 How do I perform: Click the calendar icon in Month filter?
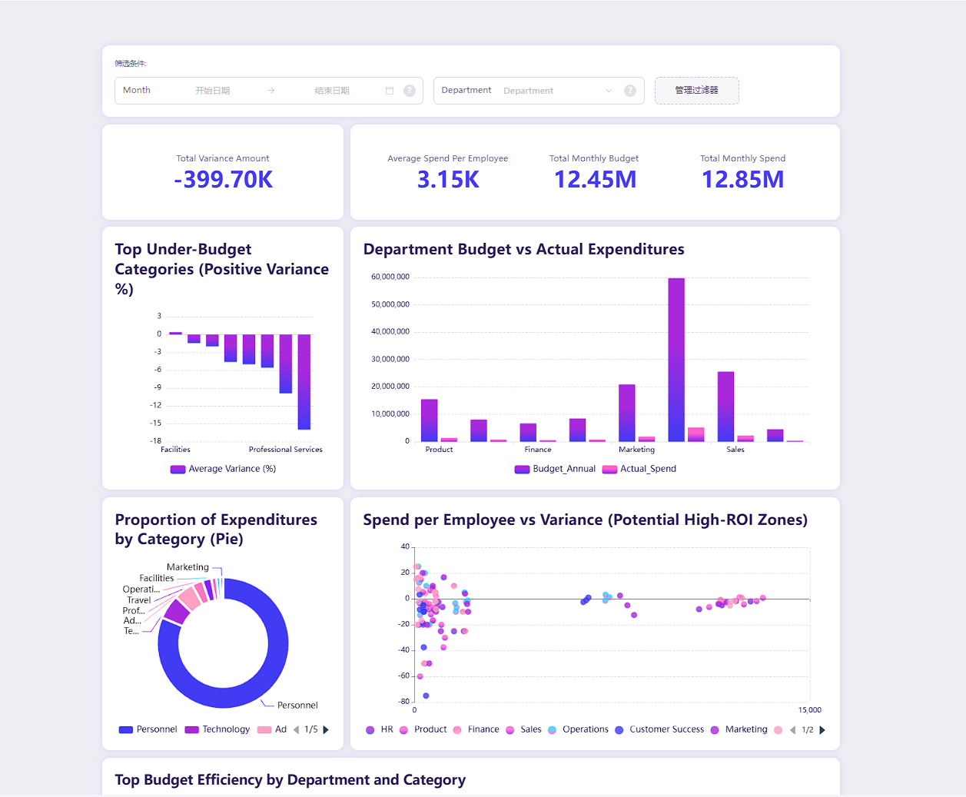coord(390,91)
